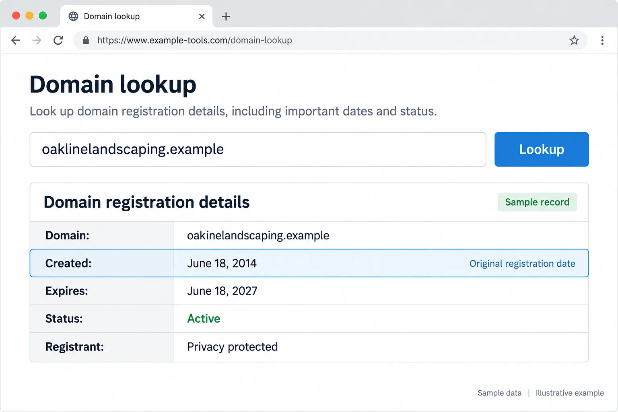Select the Expires date June 18, 2027
This screenshot has width=618, height=412.
tap(222, 291)
